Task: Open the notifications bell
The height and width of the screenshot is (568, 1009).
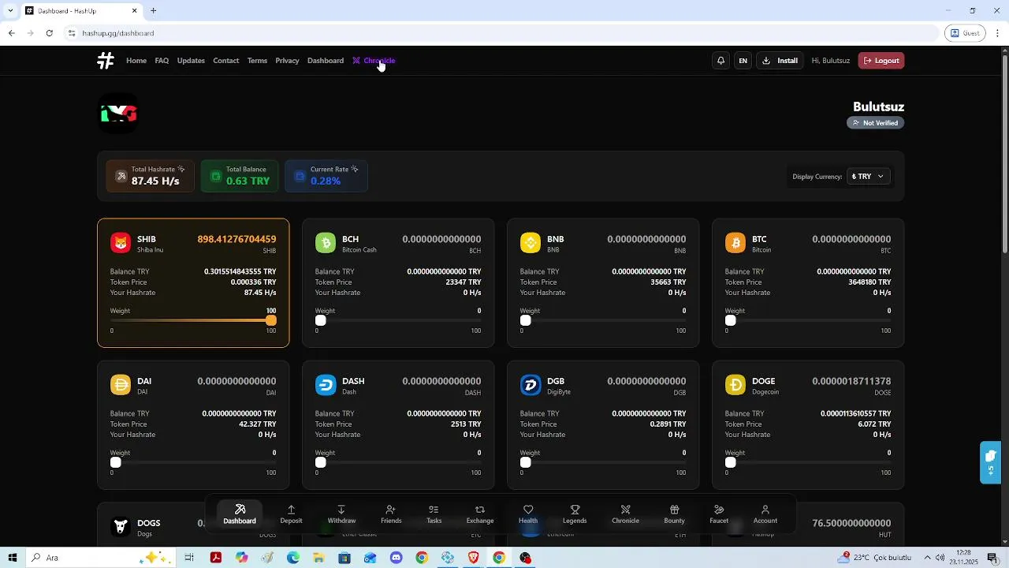Action: (x=720, y=61)
